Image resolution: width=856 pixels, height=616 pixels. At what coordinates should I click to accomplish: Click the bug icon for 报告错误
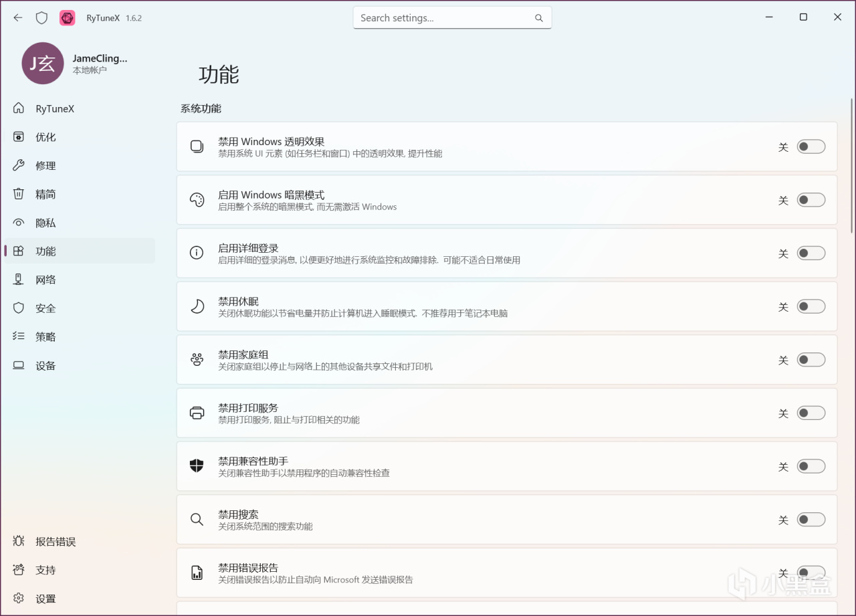coord(19,541)
